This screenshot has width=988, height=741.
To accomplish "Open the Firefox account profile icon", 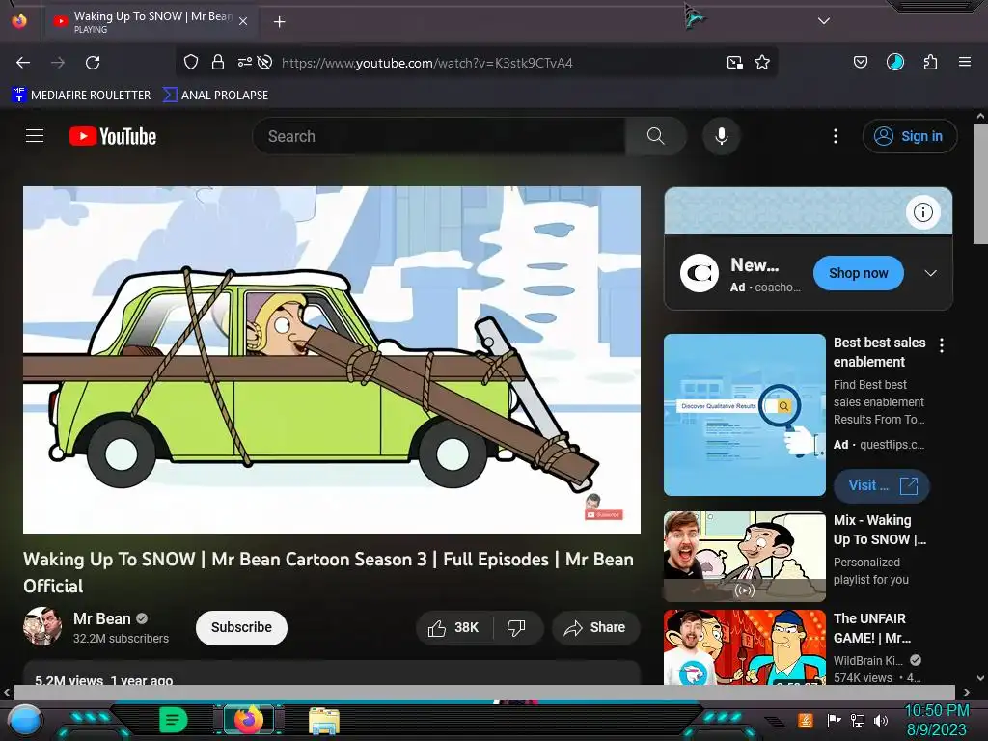I will [895, 62].
